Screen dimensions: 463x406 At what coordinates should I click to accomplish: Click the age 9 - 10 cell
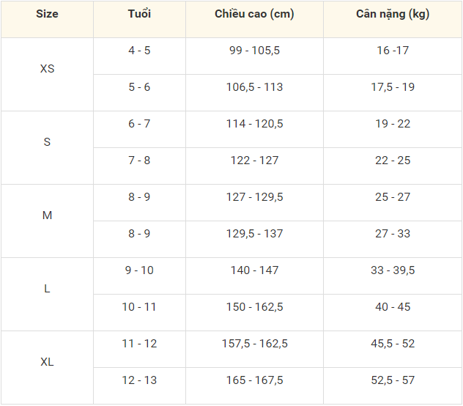tap(139, 270)
